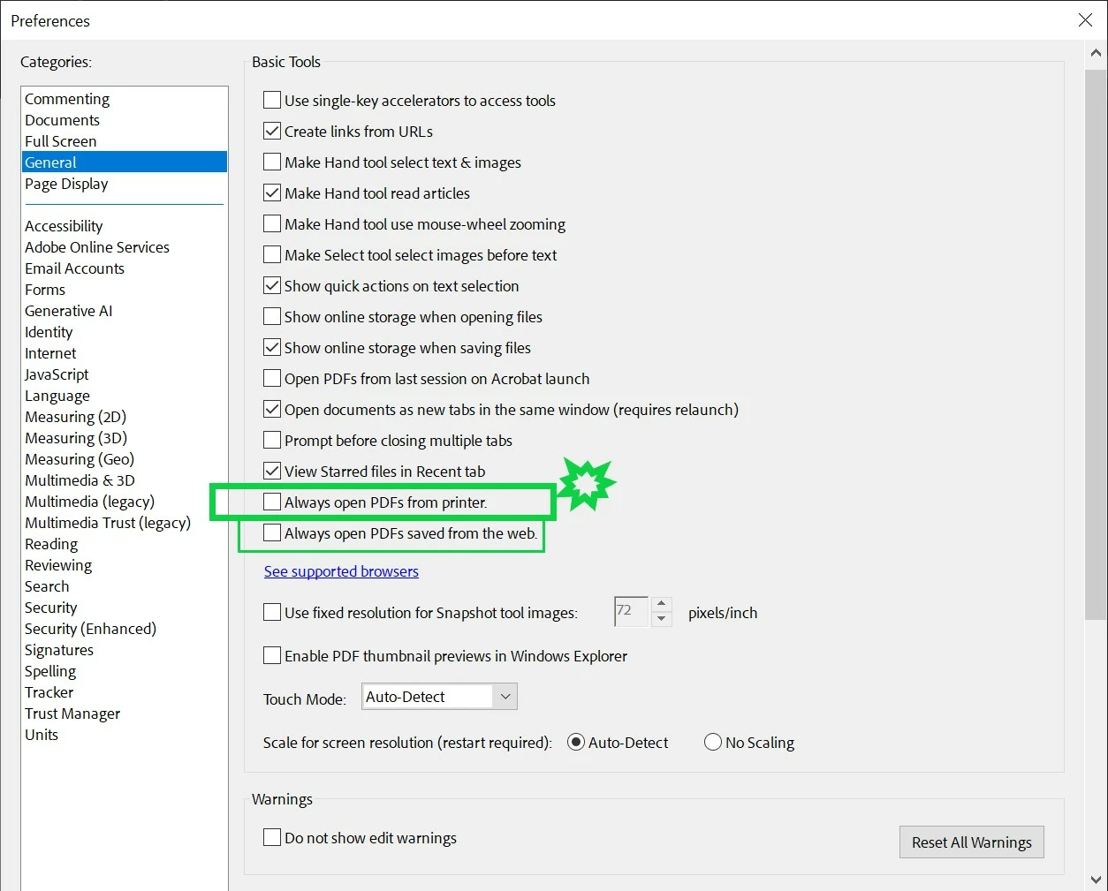Screen dimensions: 1108x891
Task: Enable "Always open PDFs from printer"
Action: pos(271,502)
